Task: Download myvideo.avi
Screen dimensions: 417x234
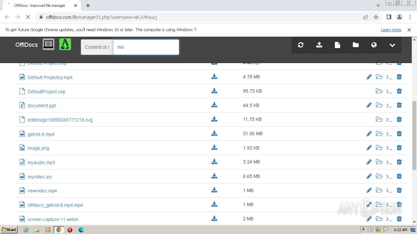Action: 214,176
